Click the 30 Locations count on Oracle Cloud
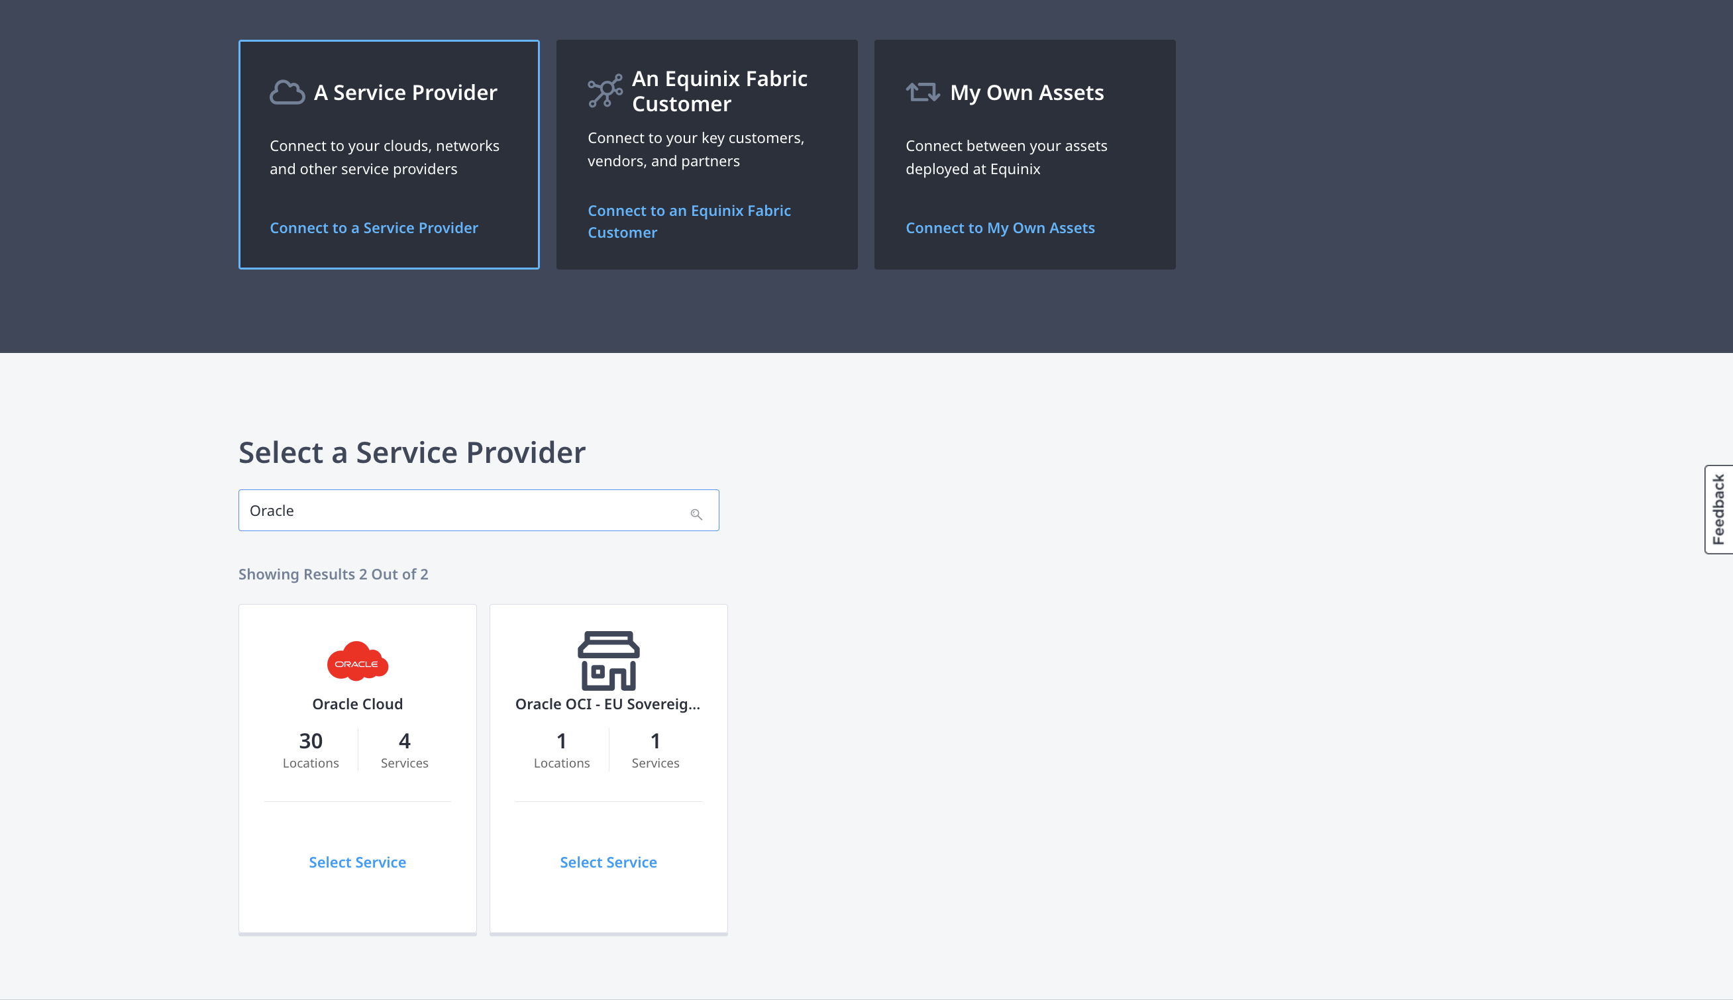The image size is (1733, 1000). pos(311,749)
